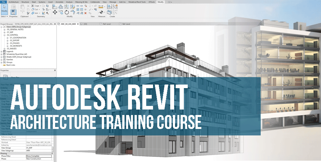Open the File menu tab
Screen dimensions: 321x162
[4, 2]
